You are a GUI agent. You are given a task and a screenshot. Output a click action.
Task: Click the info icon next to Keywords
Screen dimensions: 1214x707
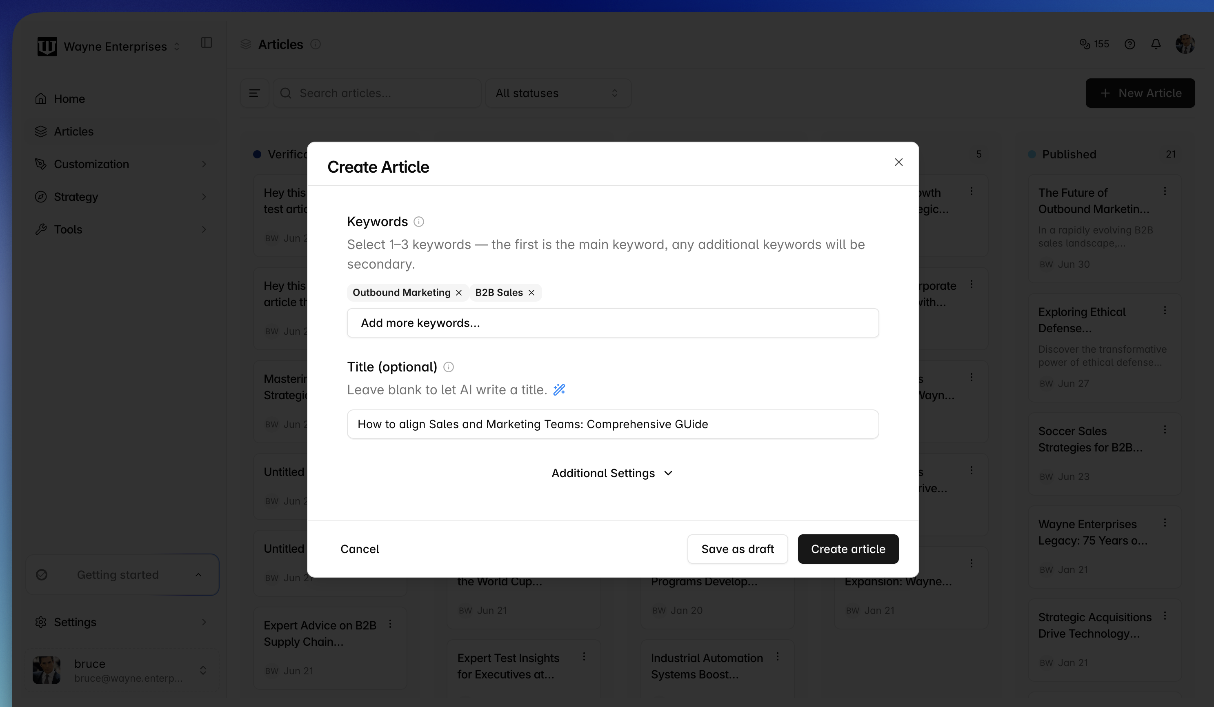pos(418,222)
